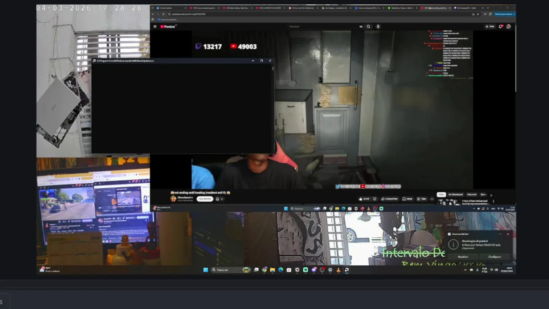
Task: Open the Settings gear on bottom taskbar
Action: click(x=330, y=270)
